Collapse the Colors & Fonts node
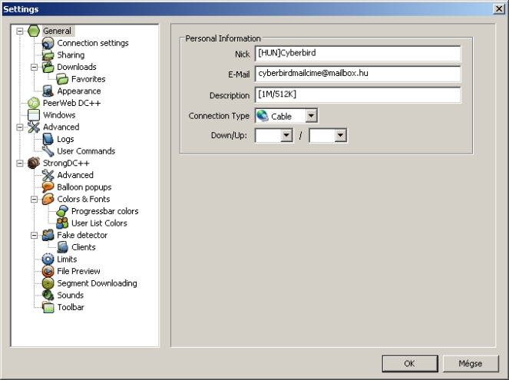Screen dimensions: 509x380 (35, 199)
